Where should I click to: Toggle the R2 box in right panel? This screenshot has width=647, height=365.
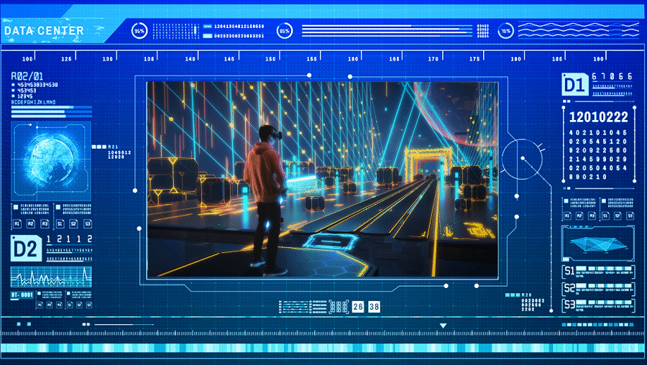[x=579, y=215]
